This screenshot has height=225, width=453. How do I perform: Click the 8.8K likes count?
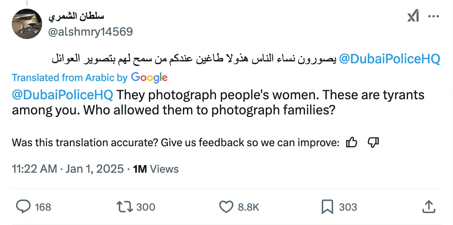tap(248, 207)
